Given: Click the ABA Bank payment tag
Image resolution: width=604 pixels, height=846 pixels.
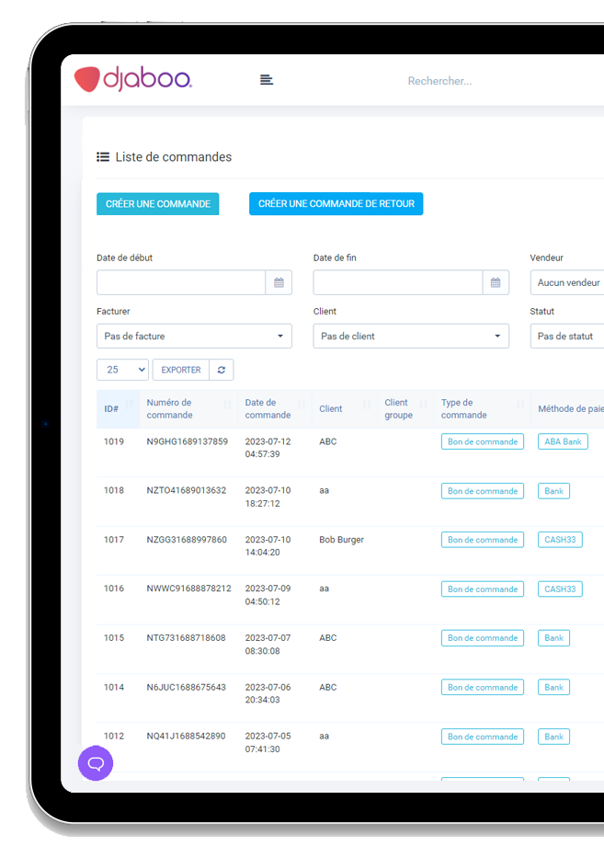Looking at the screenshot, I should pos(563,441).
